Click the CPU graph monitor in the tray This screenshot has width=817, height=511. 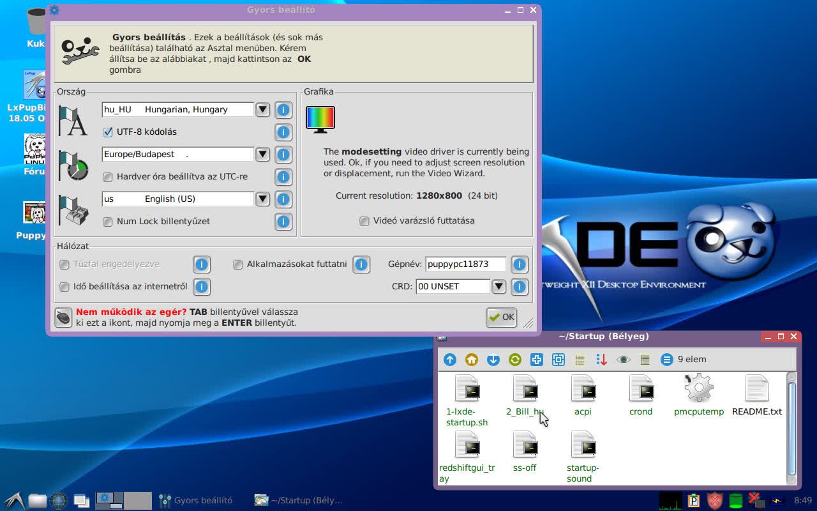(x=671, y=500)
